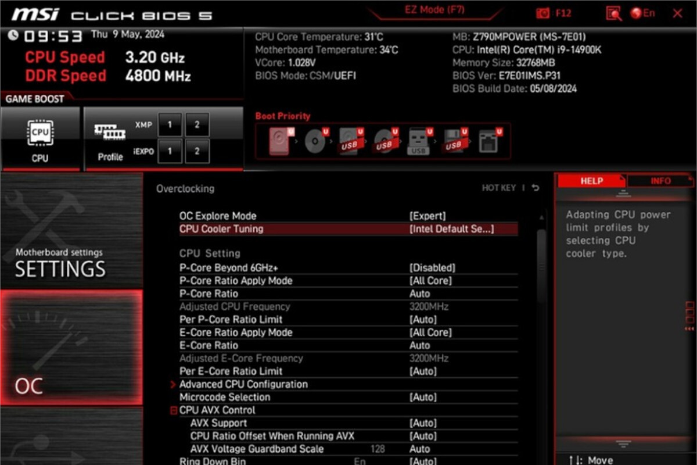Select the USB CD/DVD boot device icon
Screen dimensions: 697x465
386,141
